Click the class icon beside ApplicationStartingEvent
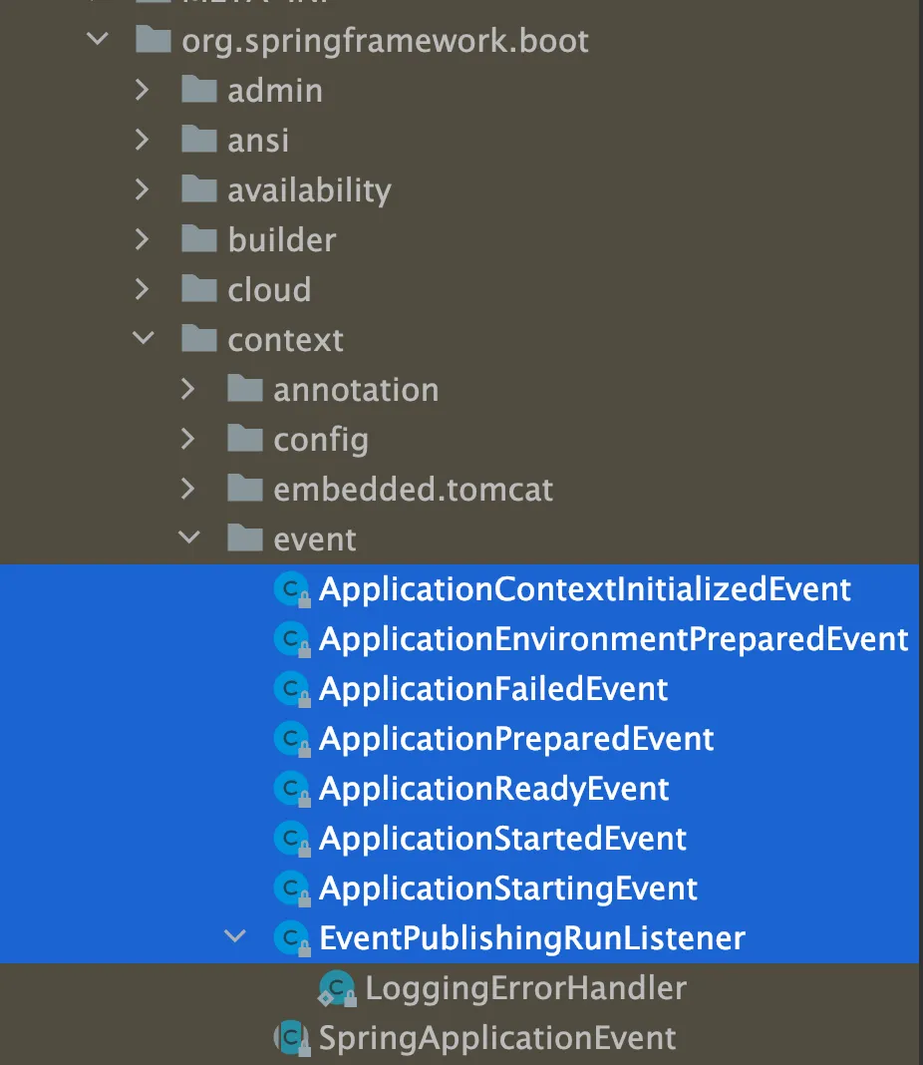 (292, 889)
